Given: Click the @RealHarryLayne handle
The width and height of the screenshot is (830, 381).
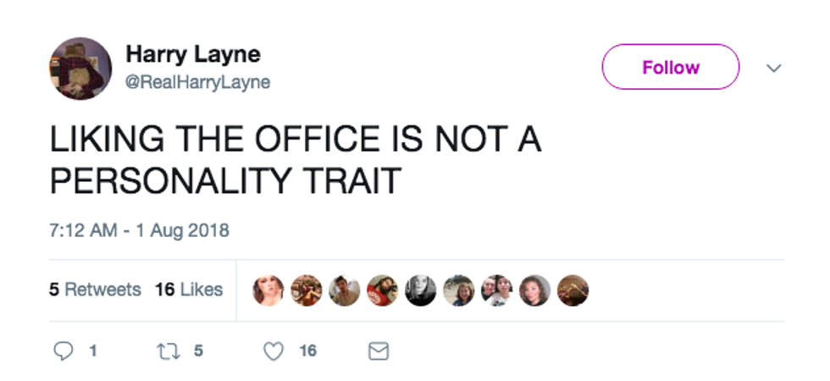Looking at the screenshot, I should pos(198,82).
